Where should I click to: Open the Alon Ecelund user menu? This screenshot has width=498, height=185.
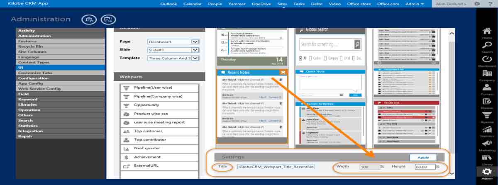(451, 4)
